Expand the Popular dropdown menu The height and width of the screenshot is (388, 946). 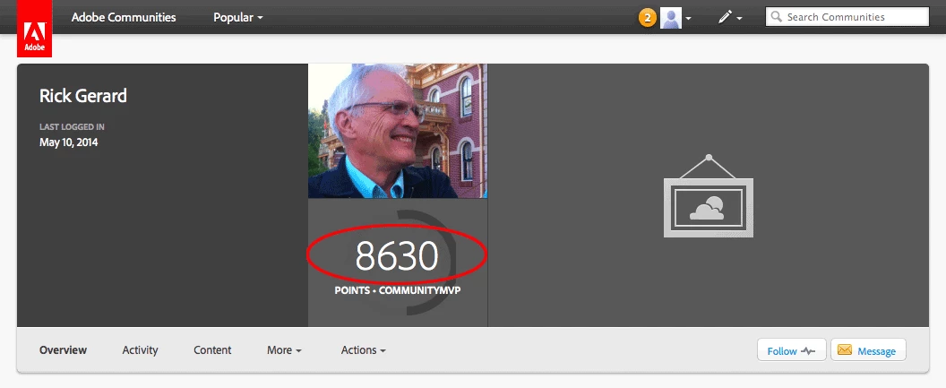click(238, 18)
